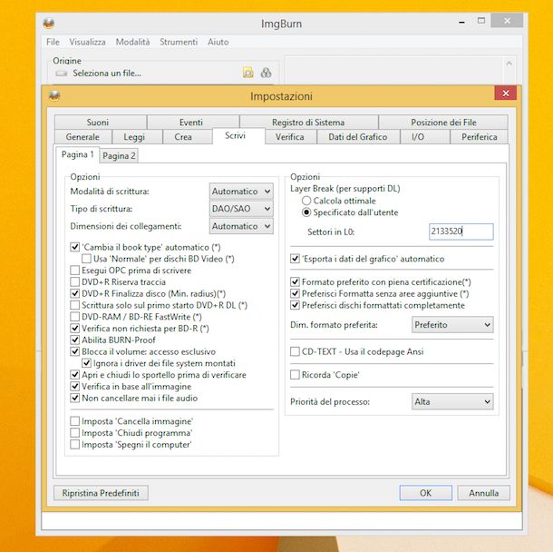Switch to Pagina 2 sub-tab
Screen dimensions: 553x552
119,156
